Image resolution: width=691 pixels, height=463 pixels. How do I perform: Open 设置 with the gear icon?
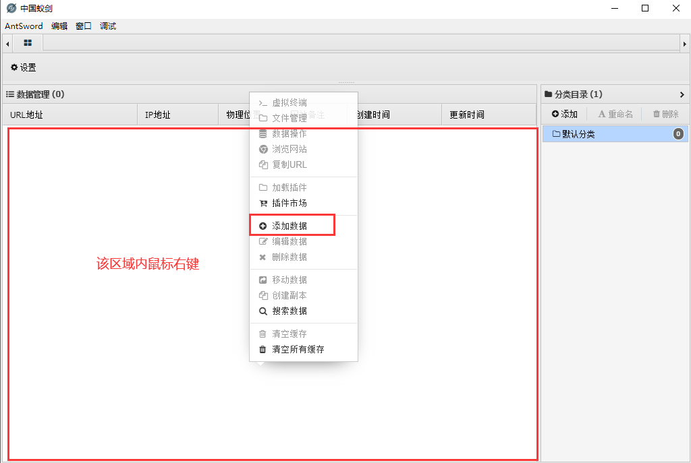[x=14, y=67]
